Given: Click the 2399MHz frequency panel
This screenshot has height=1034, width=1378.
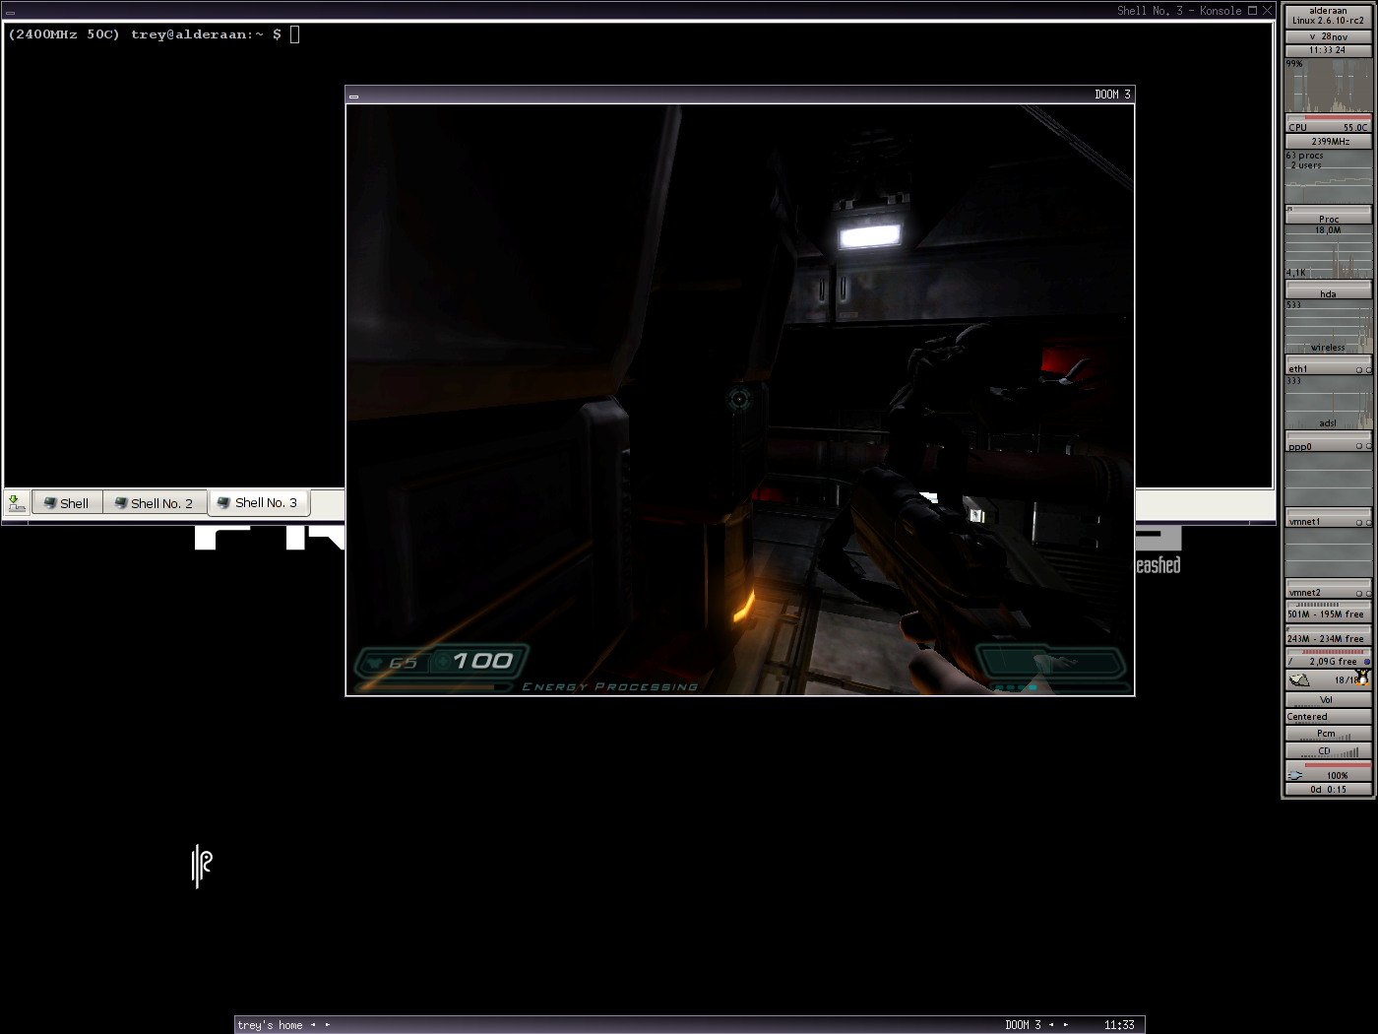Looking at the screenshot, I should click(1328, 142).
